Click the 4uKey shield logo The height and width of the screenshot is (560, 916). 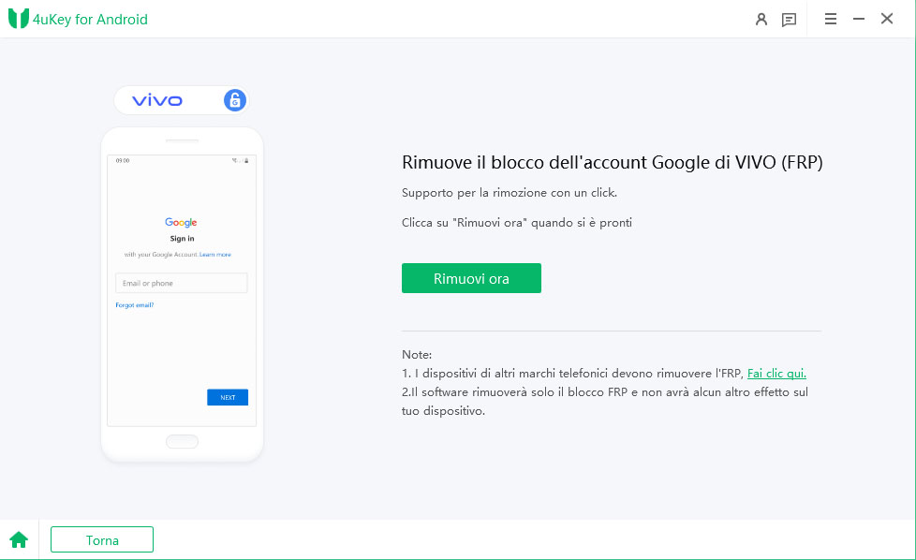pyautogui.click(x=18, y=20)
